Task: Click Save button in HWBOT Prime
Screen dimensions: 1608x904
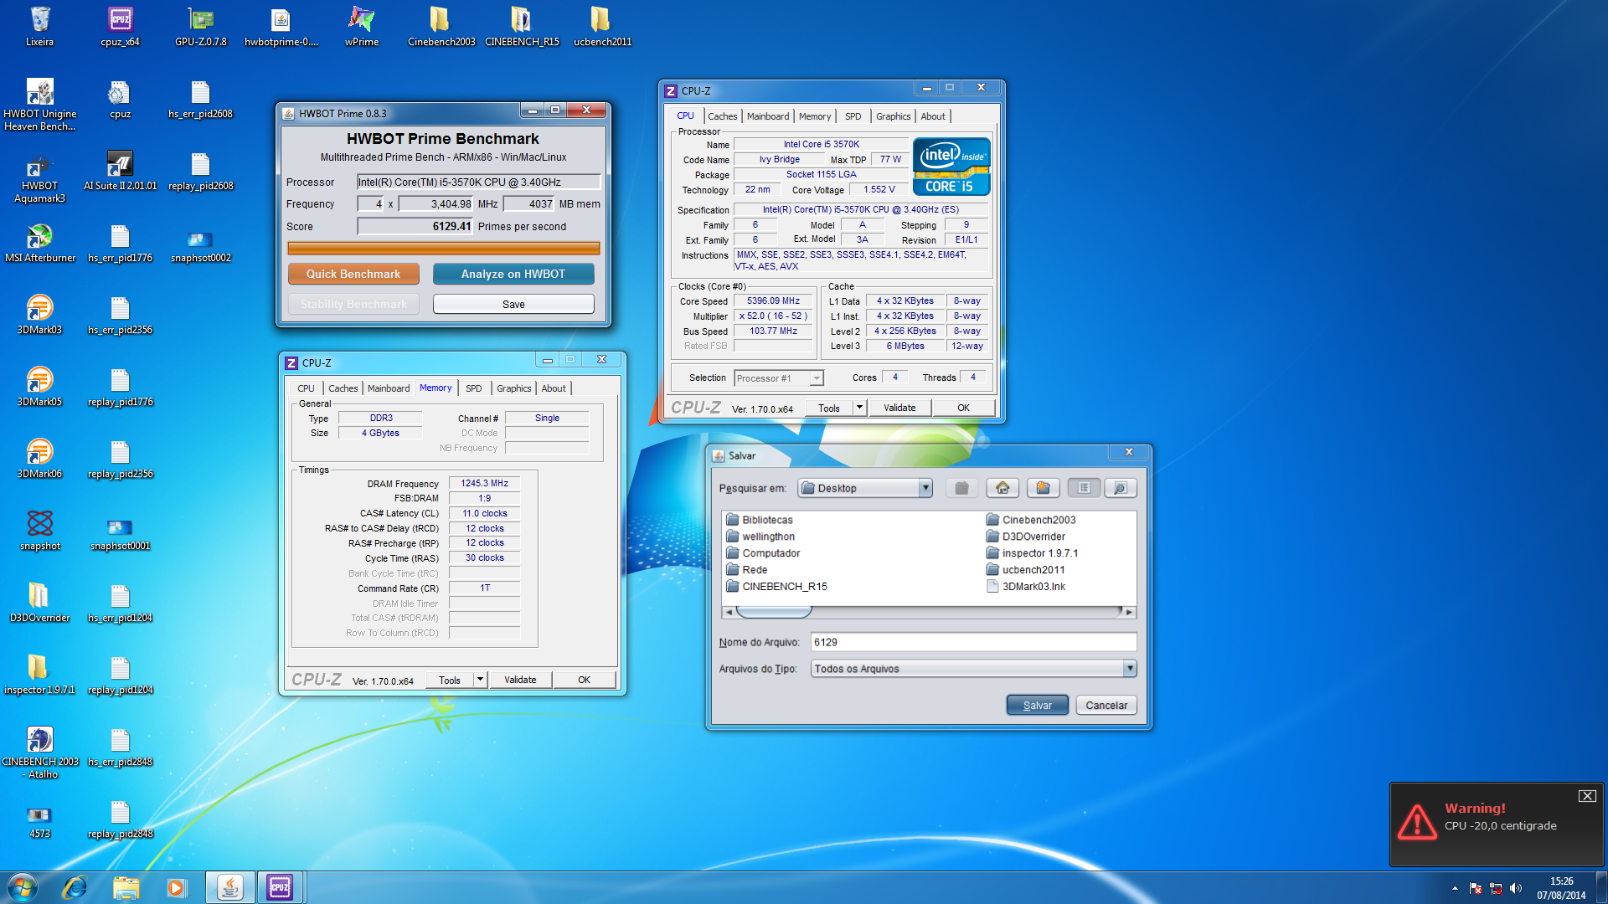Action: (x=513, y=304)
